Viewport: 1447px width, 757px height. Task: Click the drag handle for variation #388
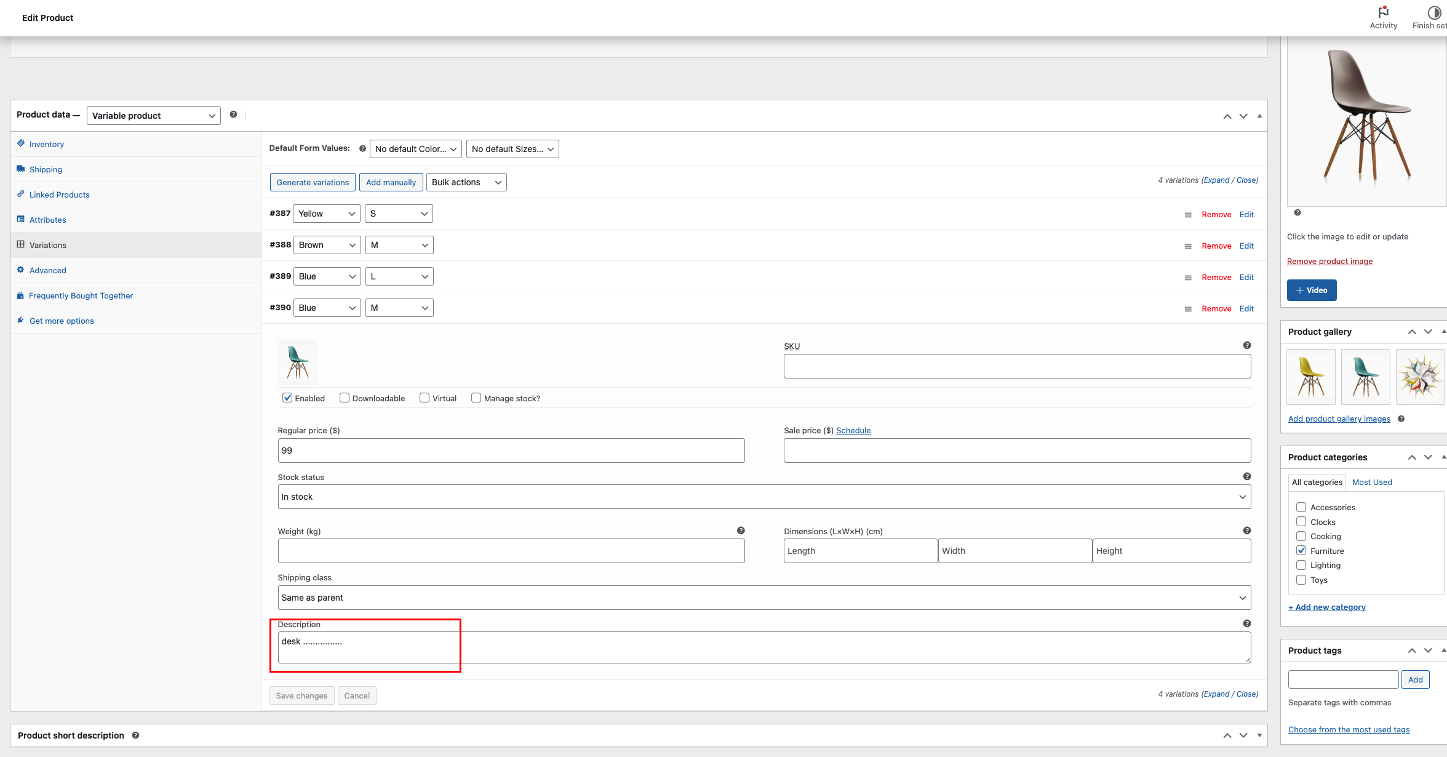pos(1188,246)
